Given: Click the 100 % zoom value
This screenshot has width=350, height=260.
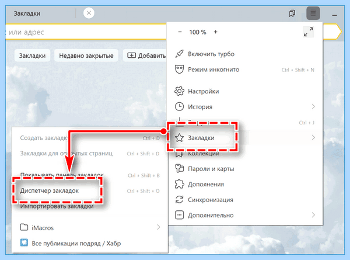Looking at the screenshot, I should (x=198, y=32).
